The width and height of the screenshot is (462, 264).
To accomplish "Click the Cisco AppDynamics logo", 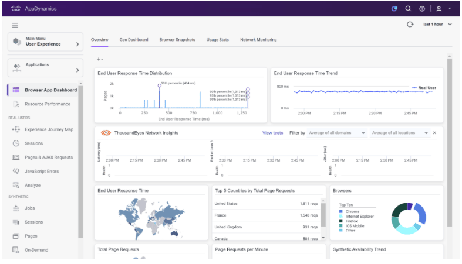I will click(x=33, y=9).
